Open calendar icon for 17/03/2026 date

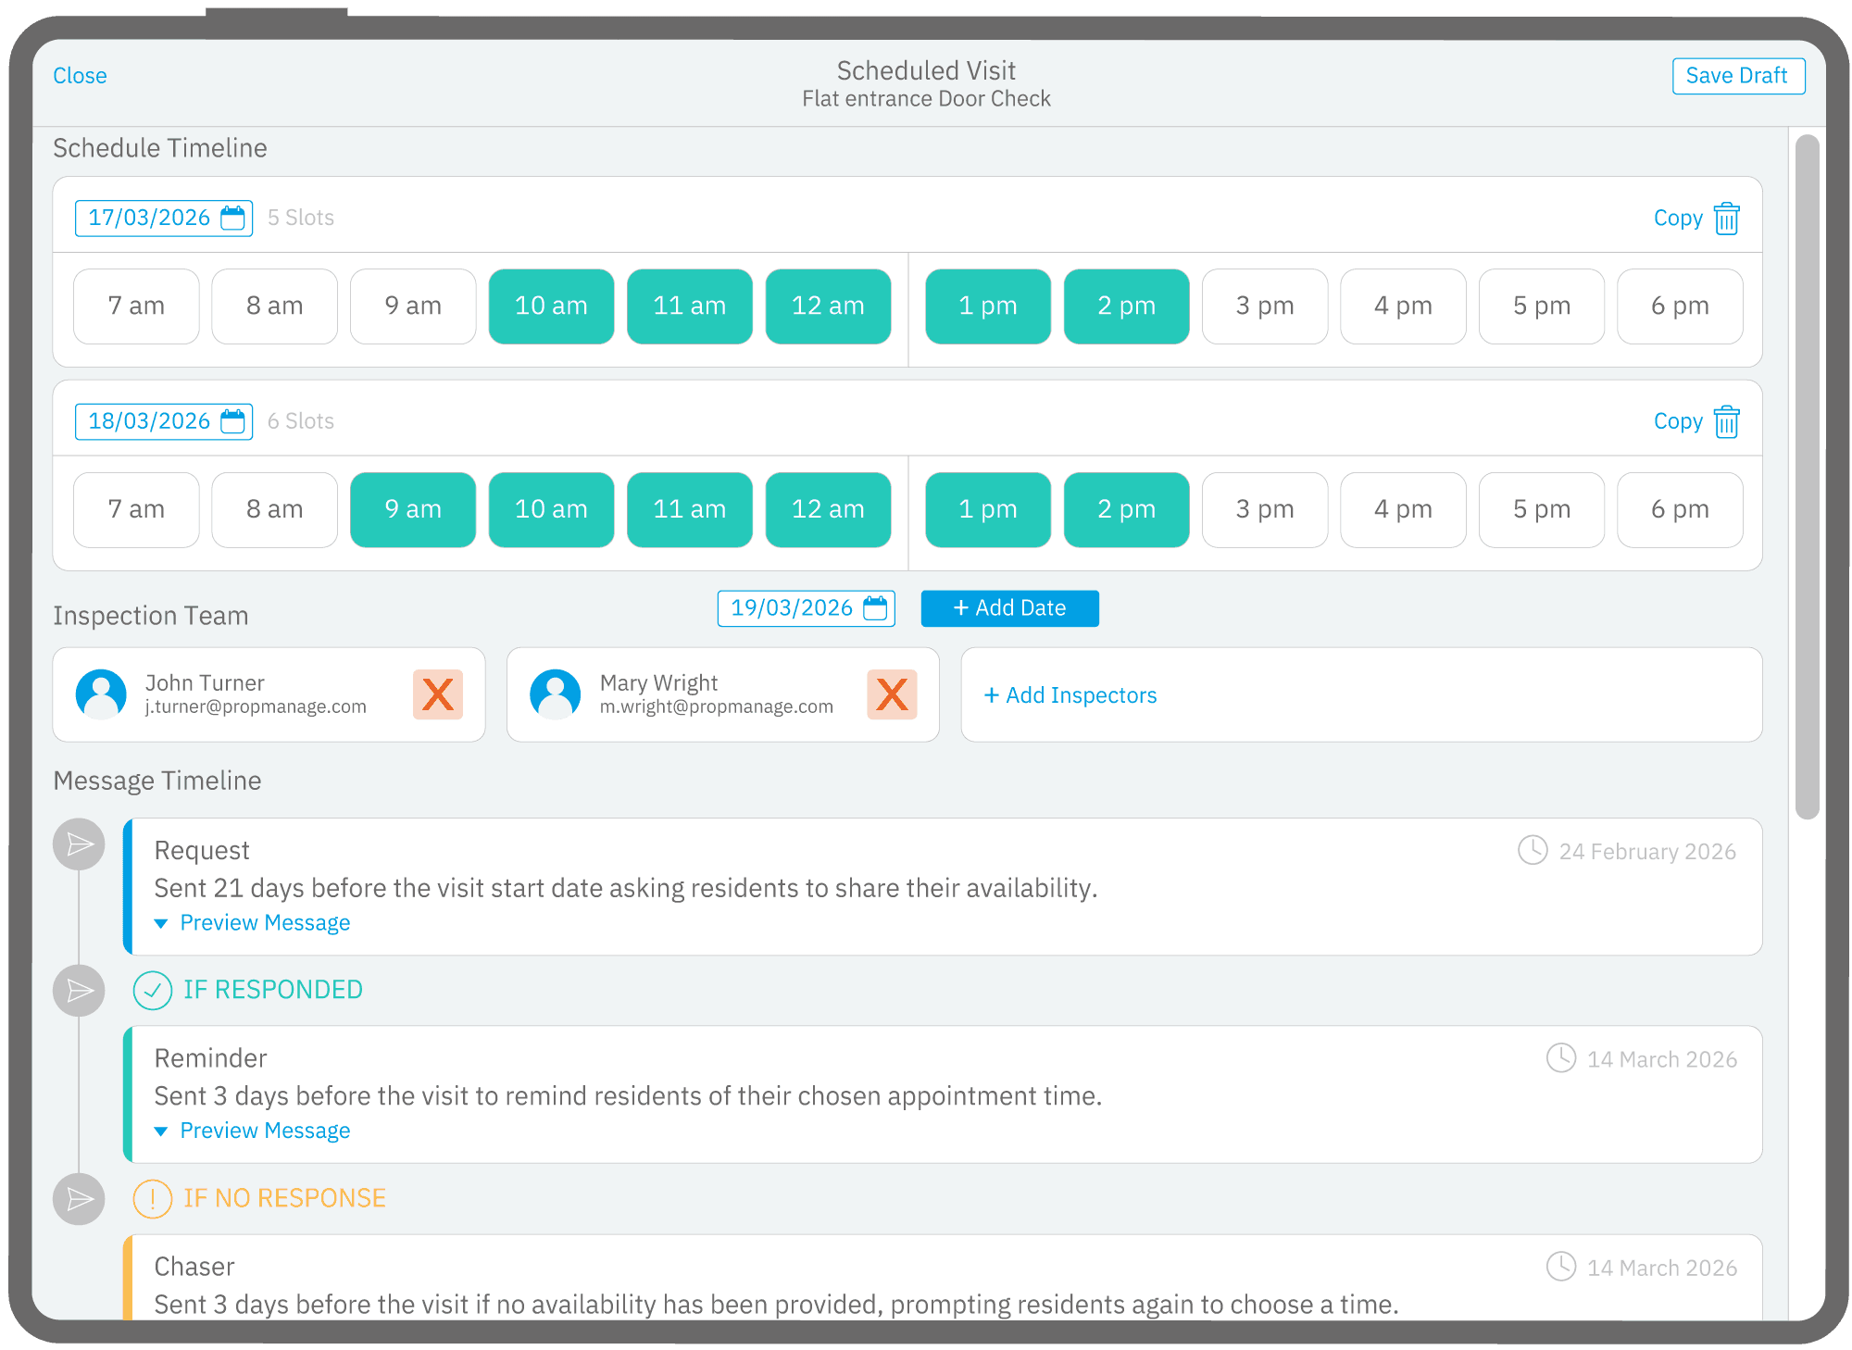point(233,219)
